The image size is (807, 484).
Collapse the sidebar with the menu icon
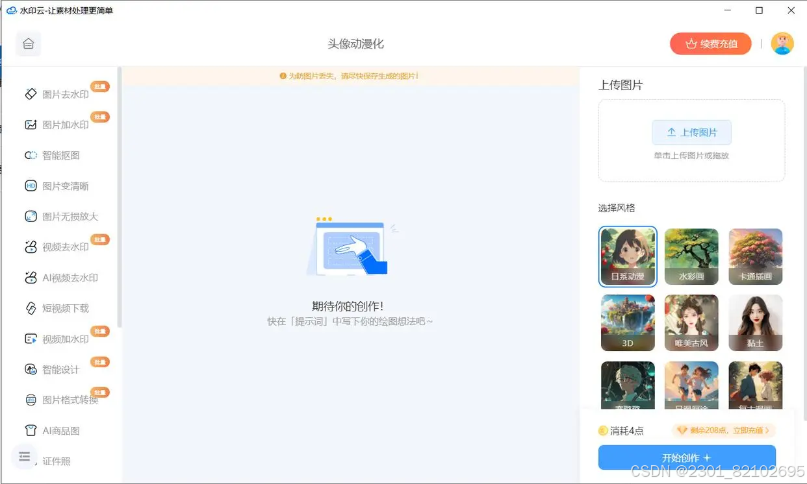point(25,457)
